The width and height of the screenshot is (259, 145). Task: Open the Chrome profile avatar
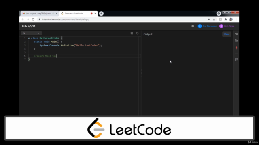tap(231, 19)
